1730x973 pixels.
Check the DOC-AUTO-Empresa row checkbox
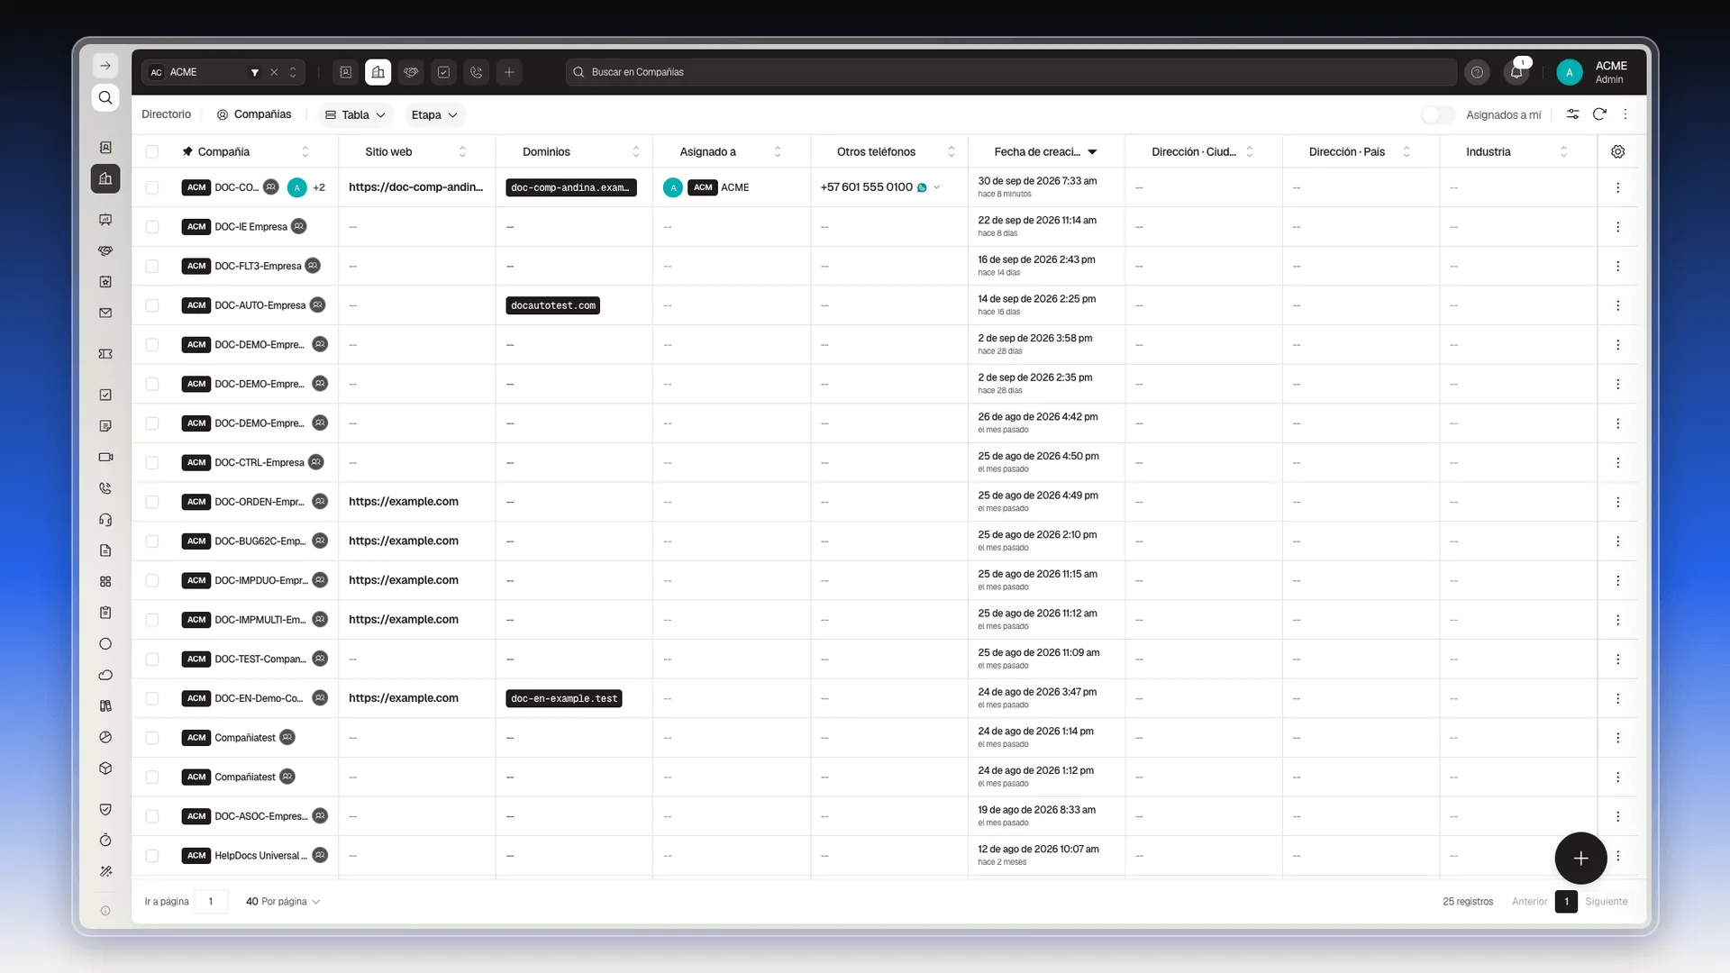(x=152, y=305)
